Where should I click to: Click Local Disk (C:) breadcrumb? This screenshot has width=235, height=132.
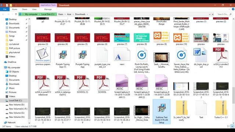tap(48, 14)
